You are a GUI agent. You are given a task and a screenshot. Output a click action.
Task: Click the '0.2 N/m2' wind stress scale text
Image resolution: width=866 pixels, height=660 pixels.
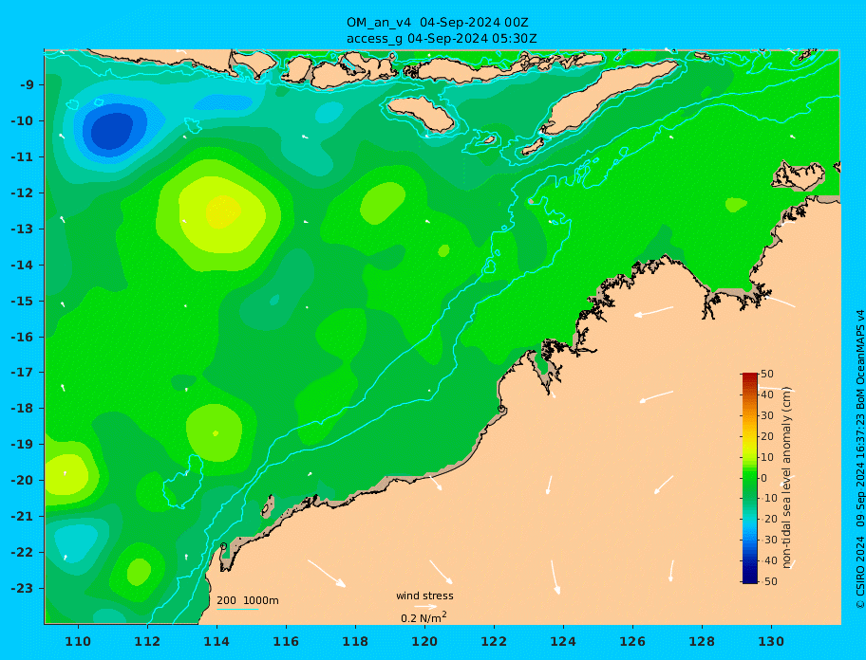point(424,617)
